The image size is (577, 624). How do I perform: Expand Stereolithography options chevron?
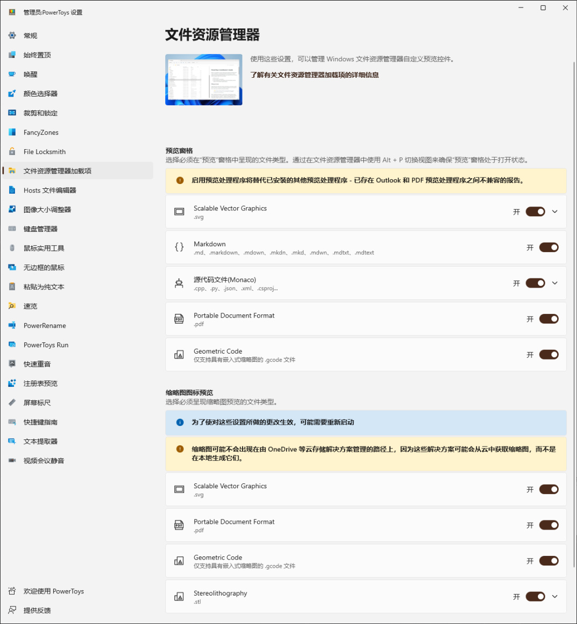(554, 596)
